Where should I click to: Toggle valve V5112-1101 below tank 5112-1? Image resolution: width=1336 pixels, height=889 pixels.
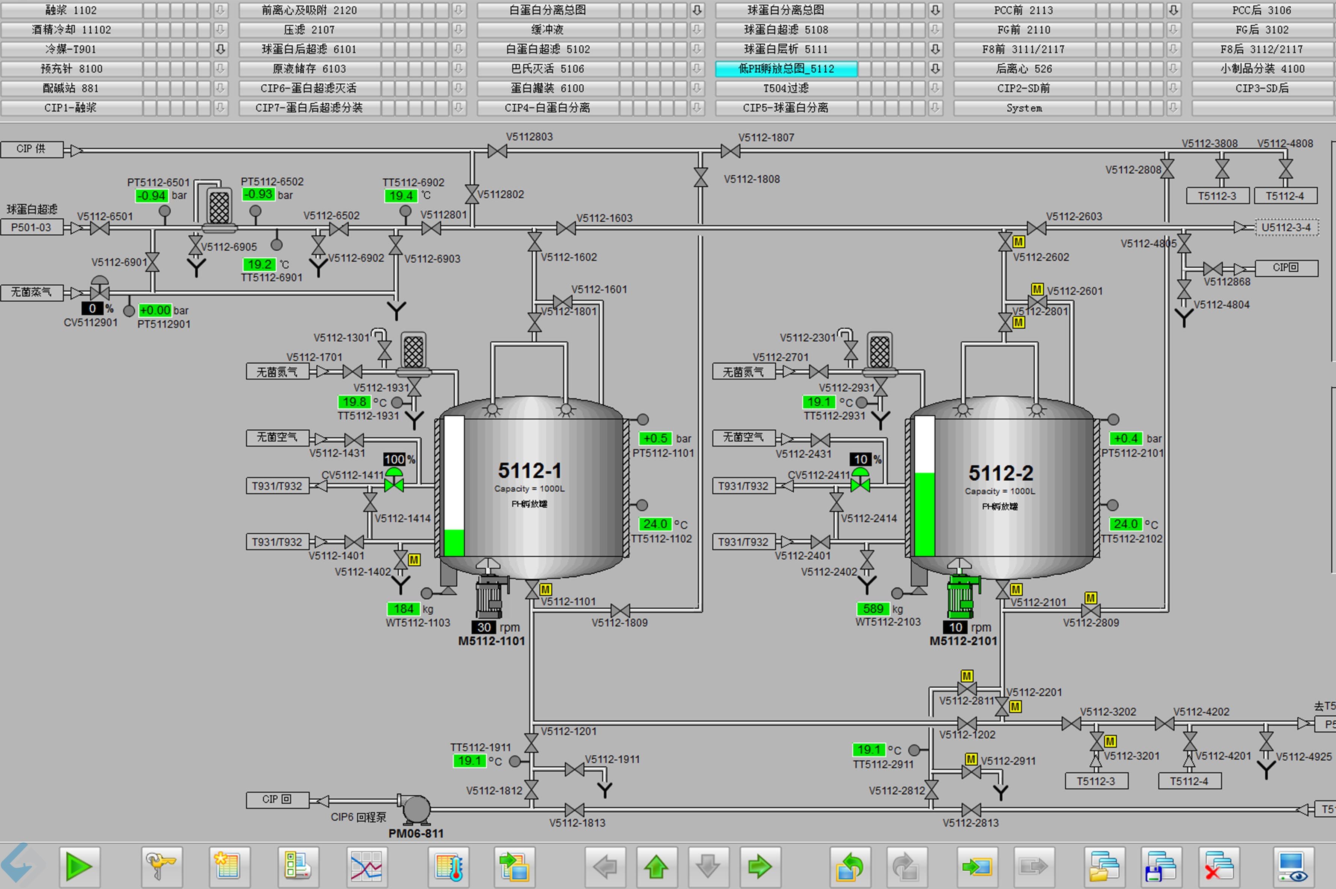point(532,590)
